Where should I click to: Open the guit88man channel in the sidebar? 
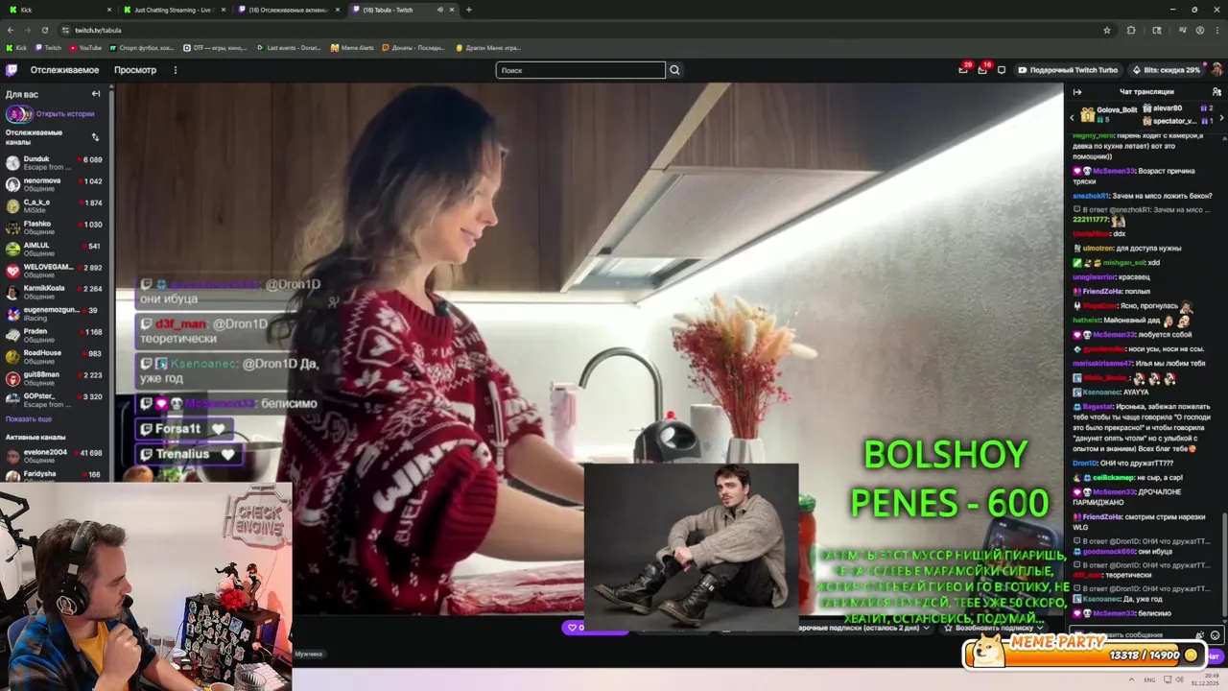tap(57, 378)
